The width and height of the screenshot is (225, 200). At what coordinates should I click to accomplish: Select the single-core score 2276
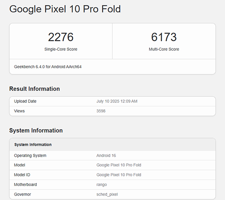[61, 37]
